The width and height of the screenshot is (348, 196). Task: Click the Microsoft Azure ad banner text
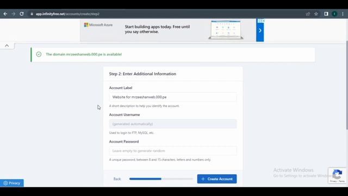point(157,29)
